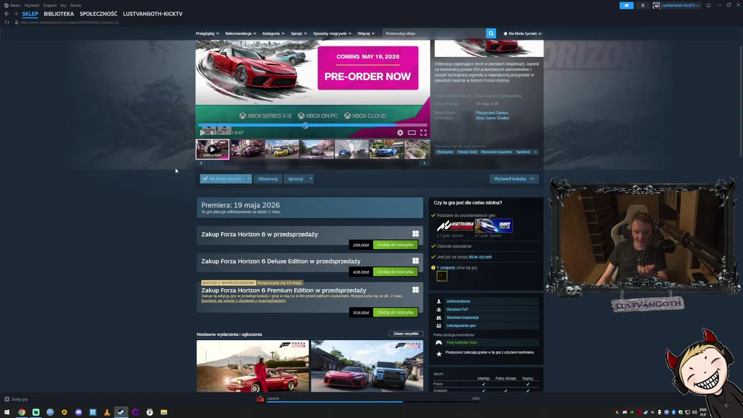Reload the store page

pos(6,22)
